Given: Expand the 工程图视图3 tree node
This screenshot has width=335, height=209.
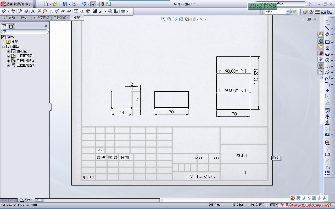Looking at the screenshot, I should coord(8,65).
